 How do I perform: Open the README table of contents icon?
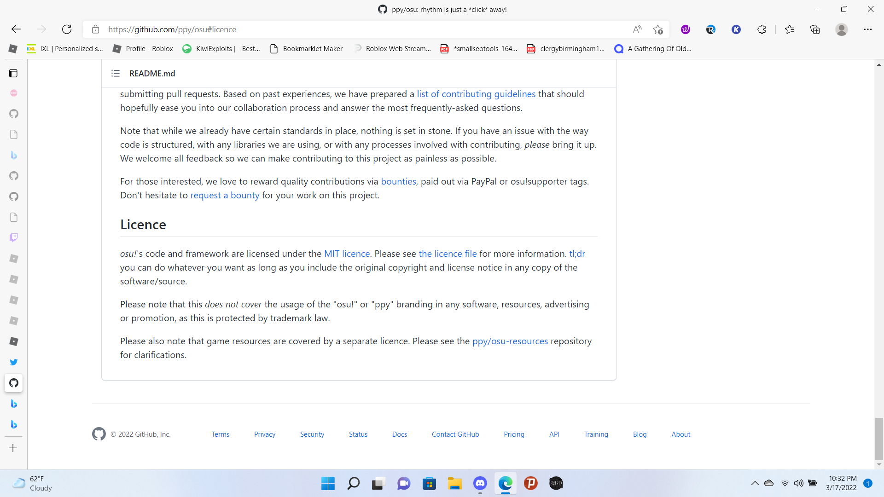[115, 73]
